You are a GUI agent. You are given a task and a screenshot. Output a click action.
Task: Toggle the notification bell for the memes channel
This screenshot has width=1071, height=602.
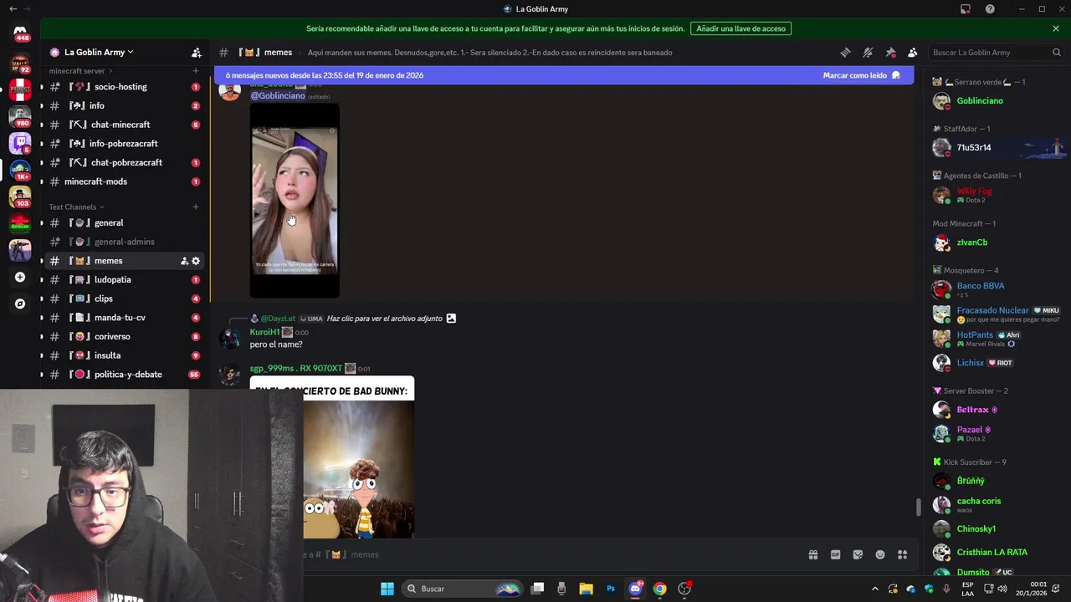868,52
